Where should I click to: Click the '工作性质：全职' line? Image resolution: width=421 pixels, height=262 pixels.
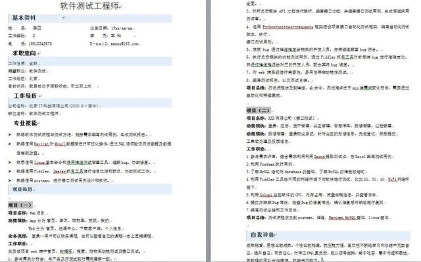click(x=24, y=63)
